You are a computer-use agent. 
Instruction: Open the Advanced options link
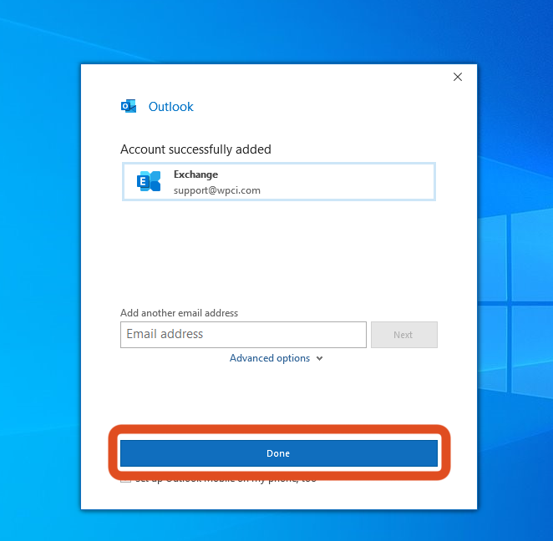click(x=269, y=358)
